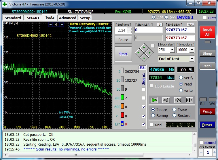Screen dimensions: 218x160
Task: Enable the Grid checkbox
Action: pos(152,125)
